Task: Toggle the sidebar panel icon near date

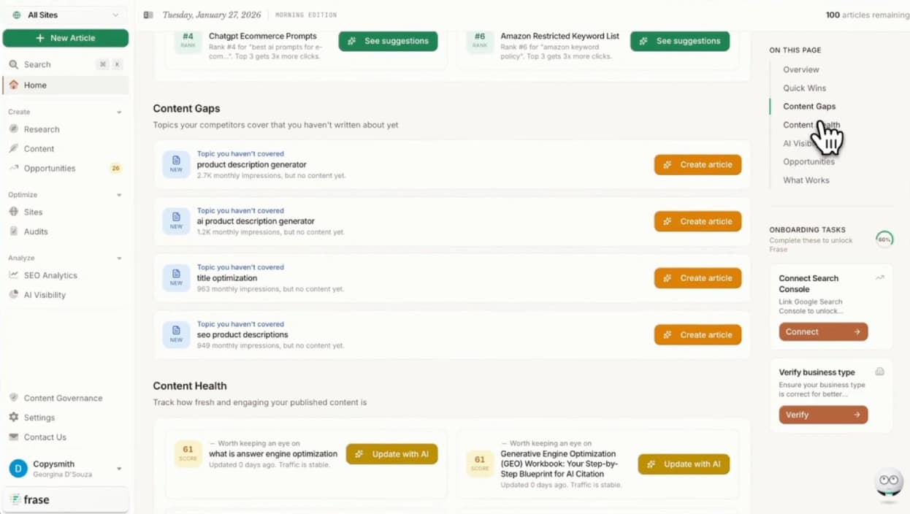Action: point(148,15)
